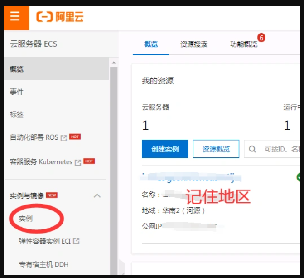The image size is (304, 278).
Task: Click the 资源概览 button
Action: (216, 149)
